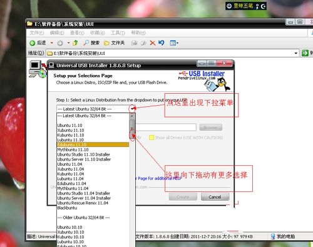
Task: Select Blackbuntu from list
Action: click(93, 208)
